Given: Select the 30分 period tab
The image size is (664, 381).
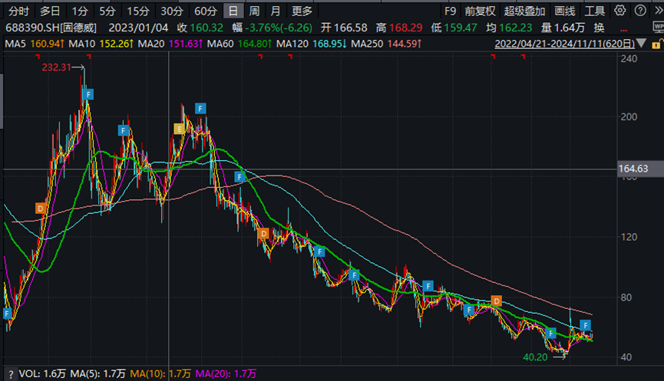Looking at the screenshot, I should (x=171, y=11).
